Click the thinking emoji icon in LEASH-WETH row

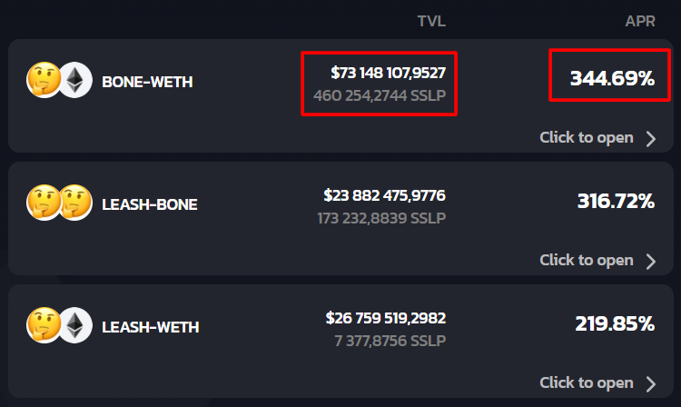pos(44,326)
